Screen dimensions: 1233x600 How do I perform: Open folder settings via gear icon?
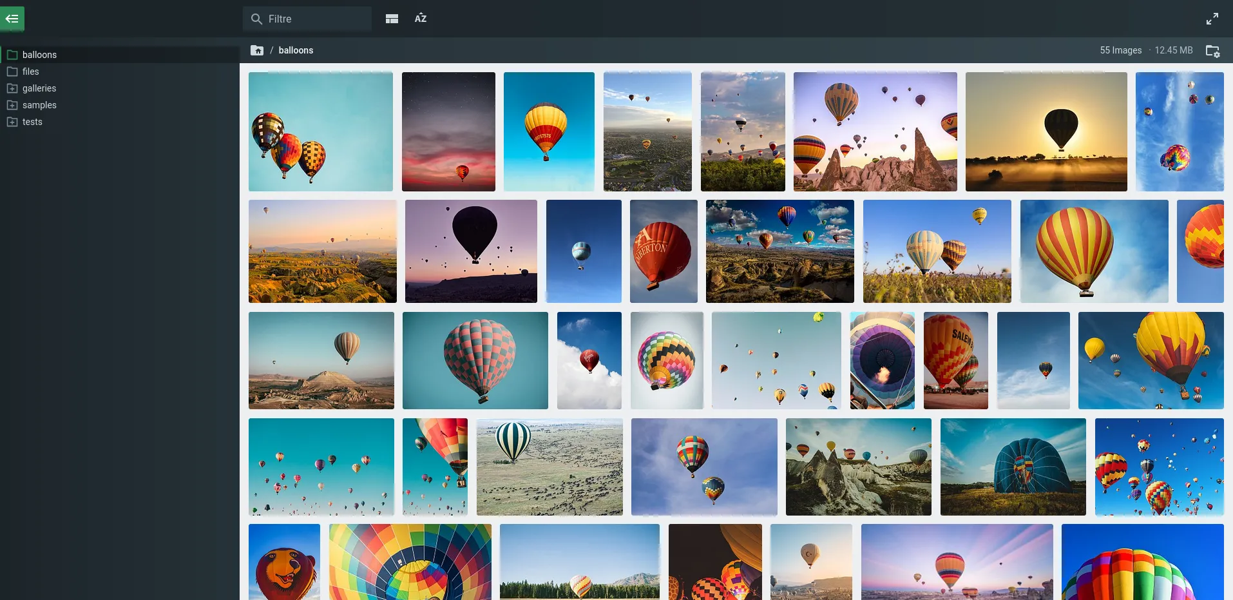(x=1213, y=50)
